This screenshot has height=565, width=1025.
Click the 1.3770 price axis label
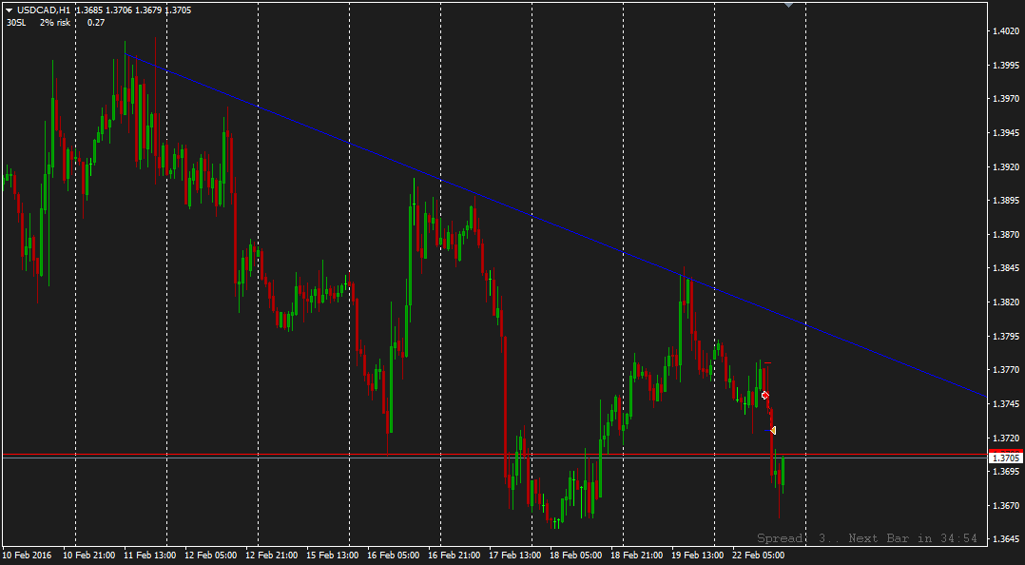[x=1007, y=370]
